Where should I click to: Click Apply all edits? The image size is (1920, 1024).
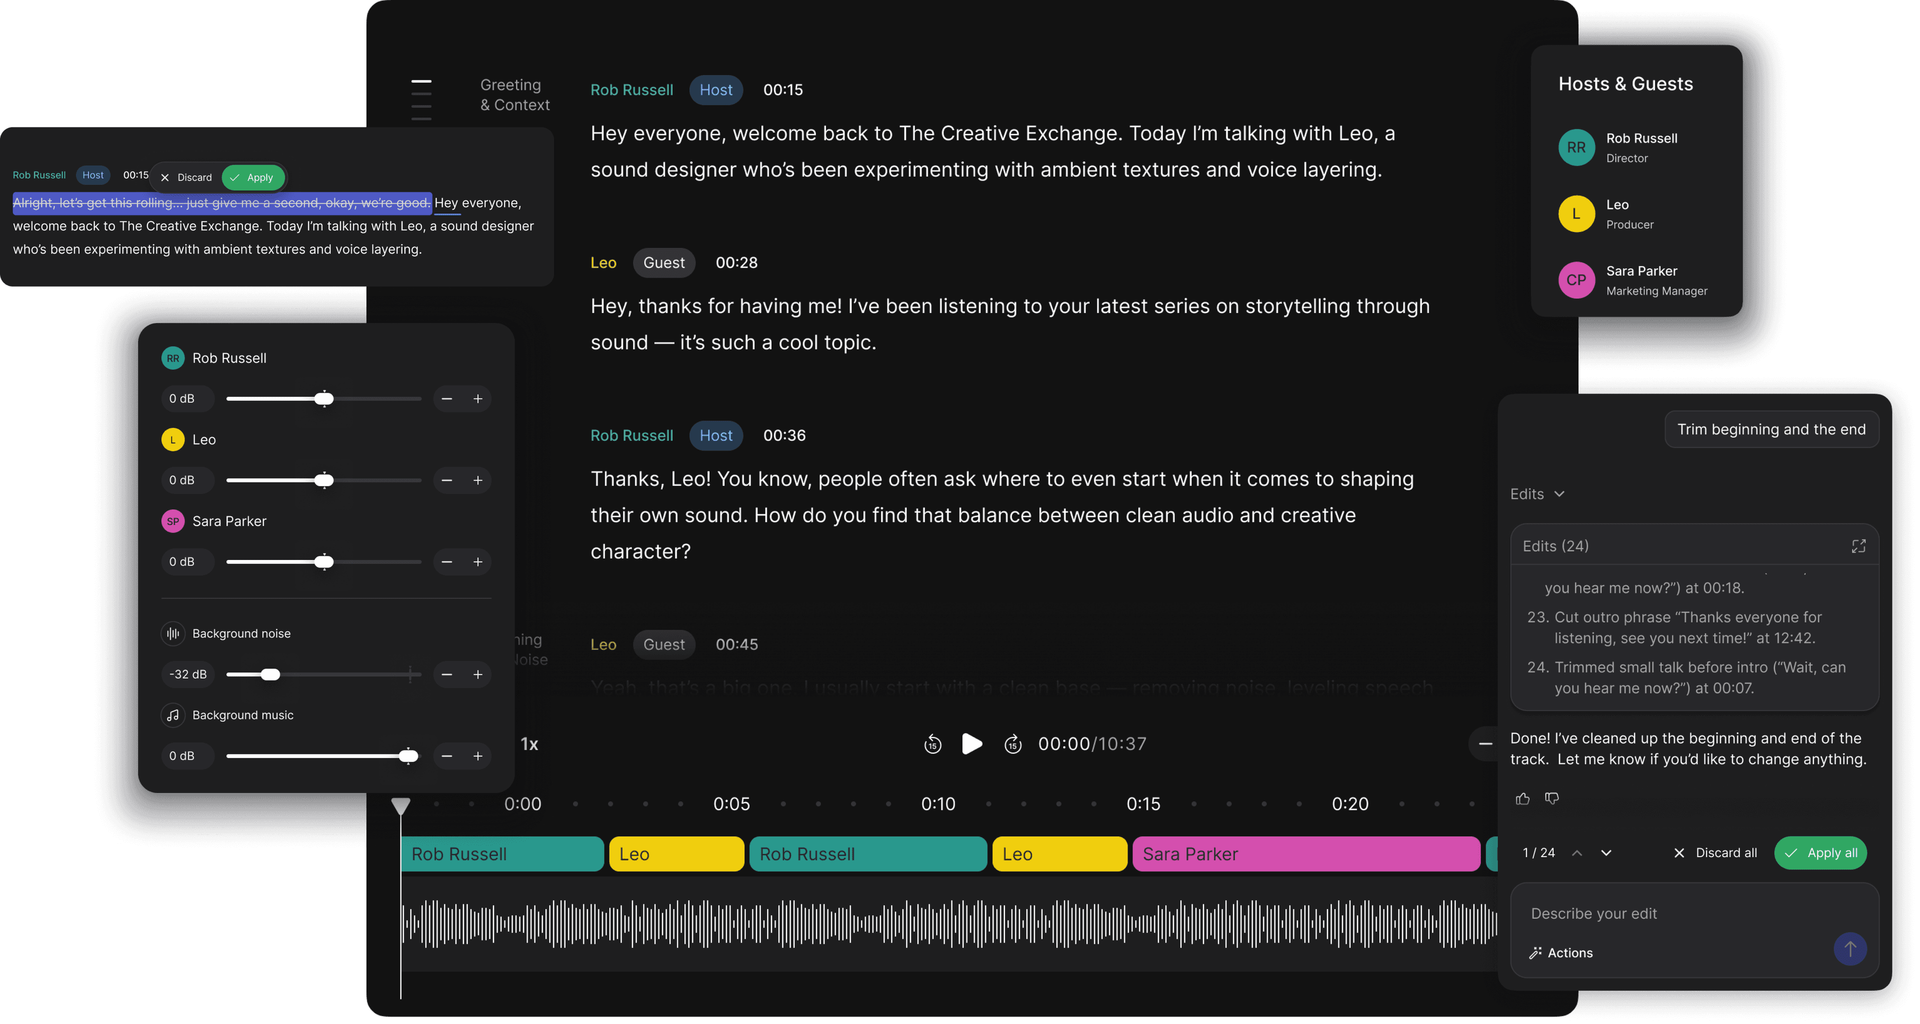point(1820,852)
